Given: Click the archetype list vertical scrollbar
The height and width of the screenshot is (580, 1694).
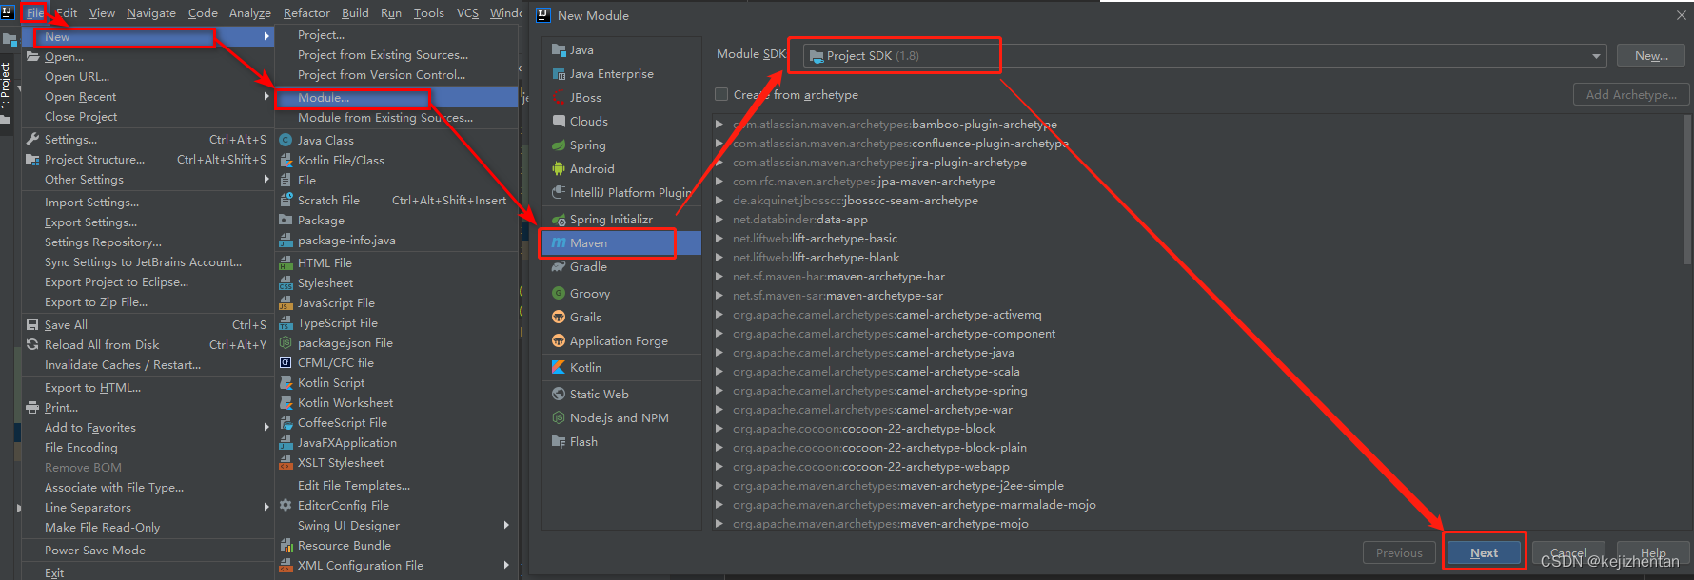Looking at the screenshot, I should 1687,190.
